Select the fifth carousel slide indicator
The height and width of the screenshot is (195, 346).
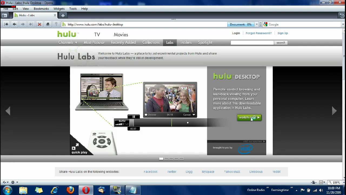[x=181, y=159]
